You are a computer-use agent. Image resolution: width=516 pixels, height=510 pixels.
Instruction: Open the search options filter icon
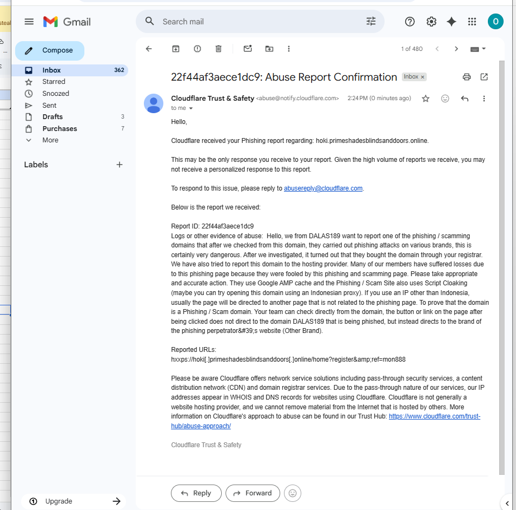click(371, 22)
